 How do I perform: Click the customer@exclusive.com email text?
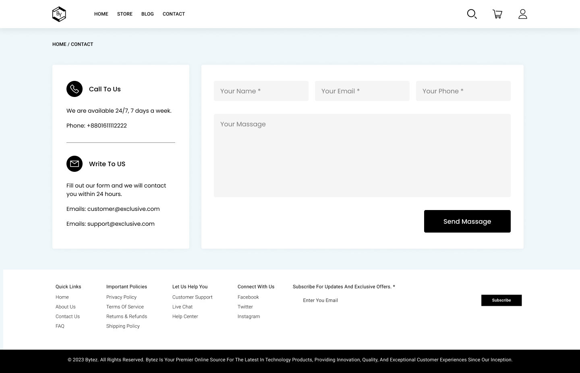pos(124,209)
